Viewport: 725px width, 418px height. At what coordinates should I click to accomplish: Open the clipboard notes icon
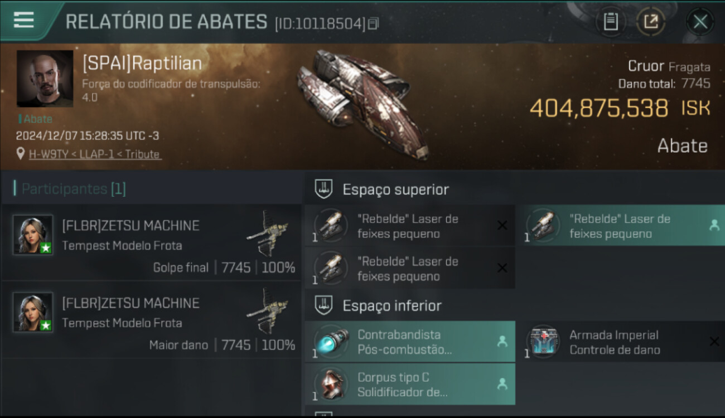click(x=611, y=22)
